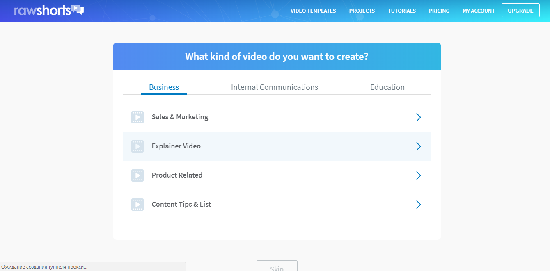Click the Product Related film icon
This screenshot has width=550, height=271.
tap(137, 175)
